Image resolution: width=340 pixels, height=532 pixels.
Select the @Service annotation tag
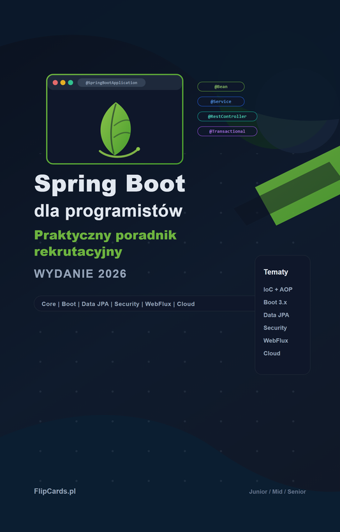coord(221,102)
